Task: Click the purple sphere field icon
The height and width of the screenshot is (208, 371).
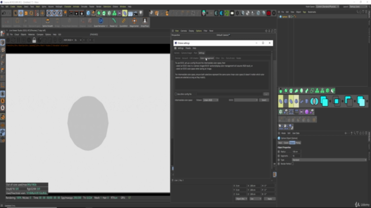Action: pos(307,112)
